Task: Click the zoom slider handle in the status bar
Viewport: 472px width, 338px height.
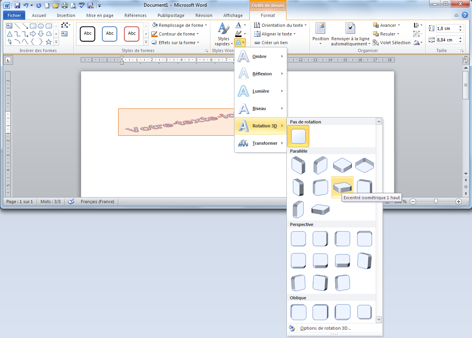Action: tap(436, 201)
